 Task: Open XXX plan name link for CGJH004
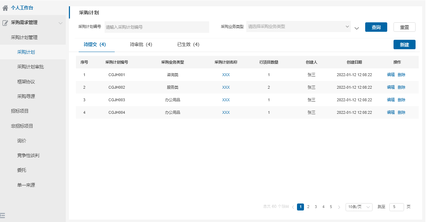tap(226, 112)
